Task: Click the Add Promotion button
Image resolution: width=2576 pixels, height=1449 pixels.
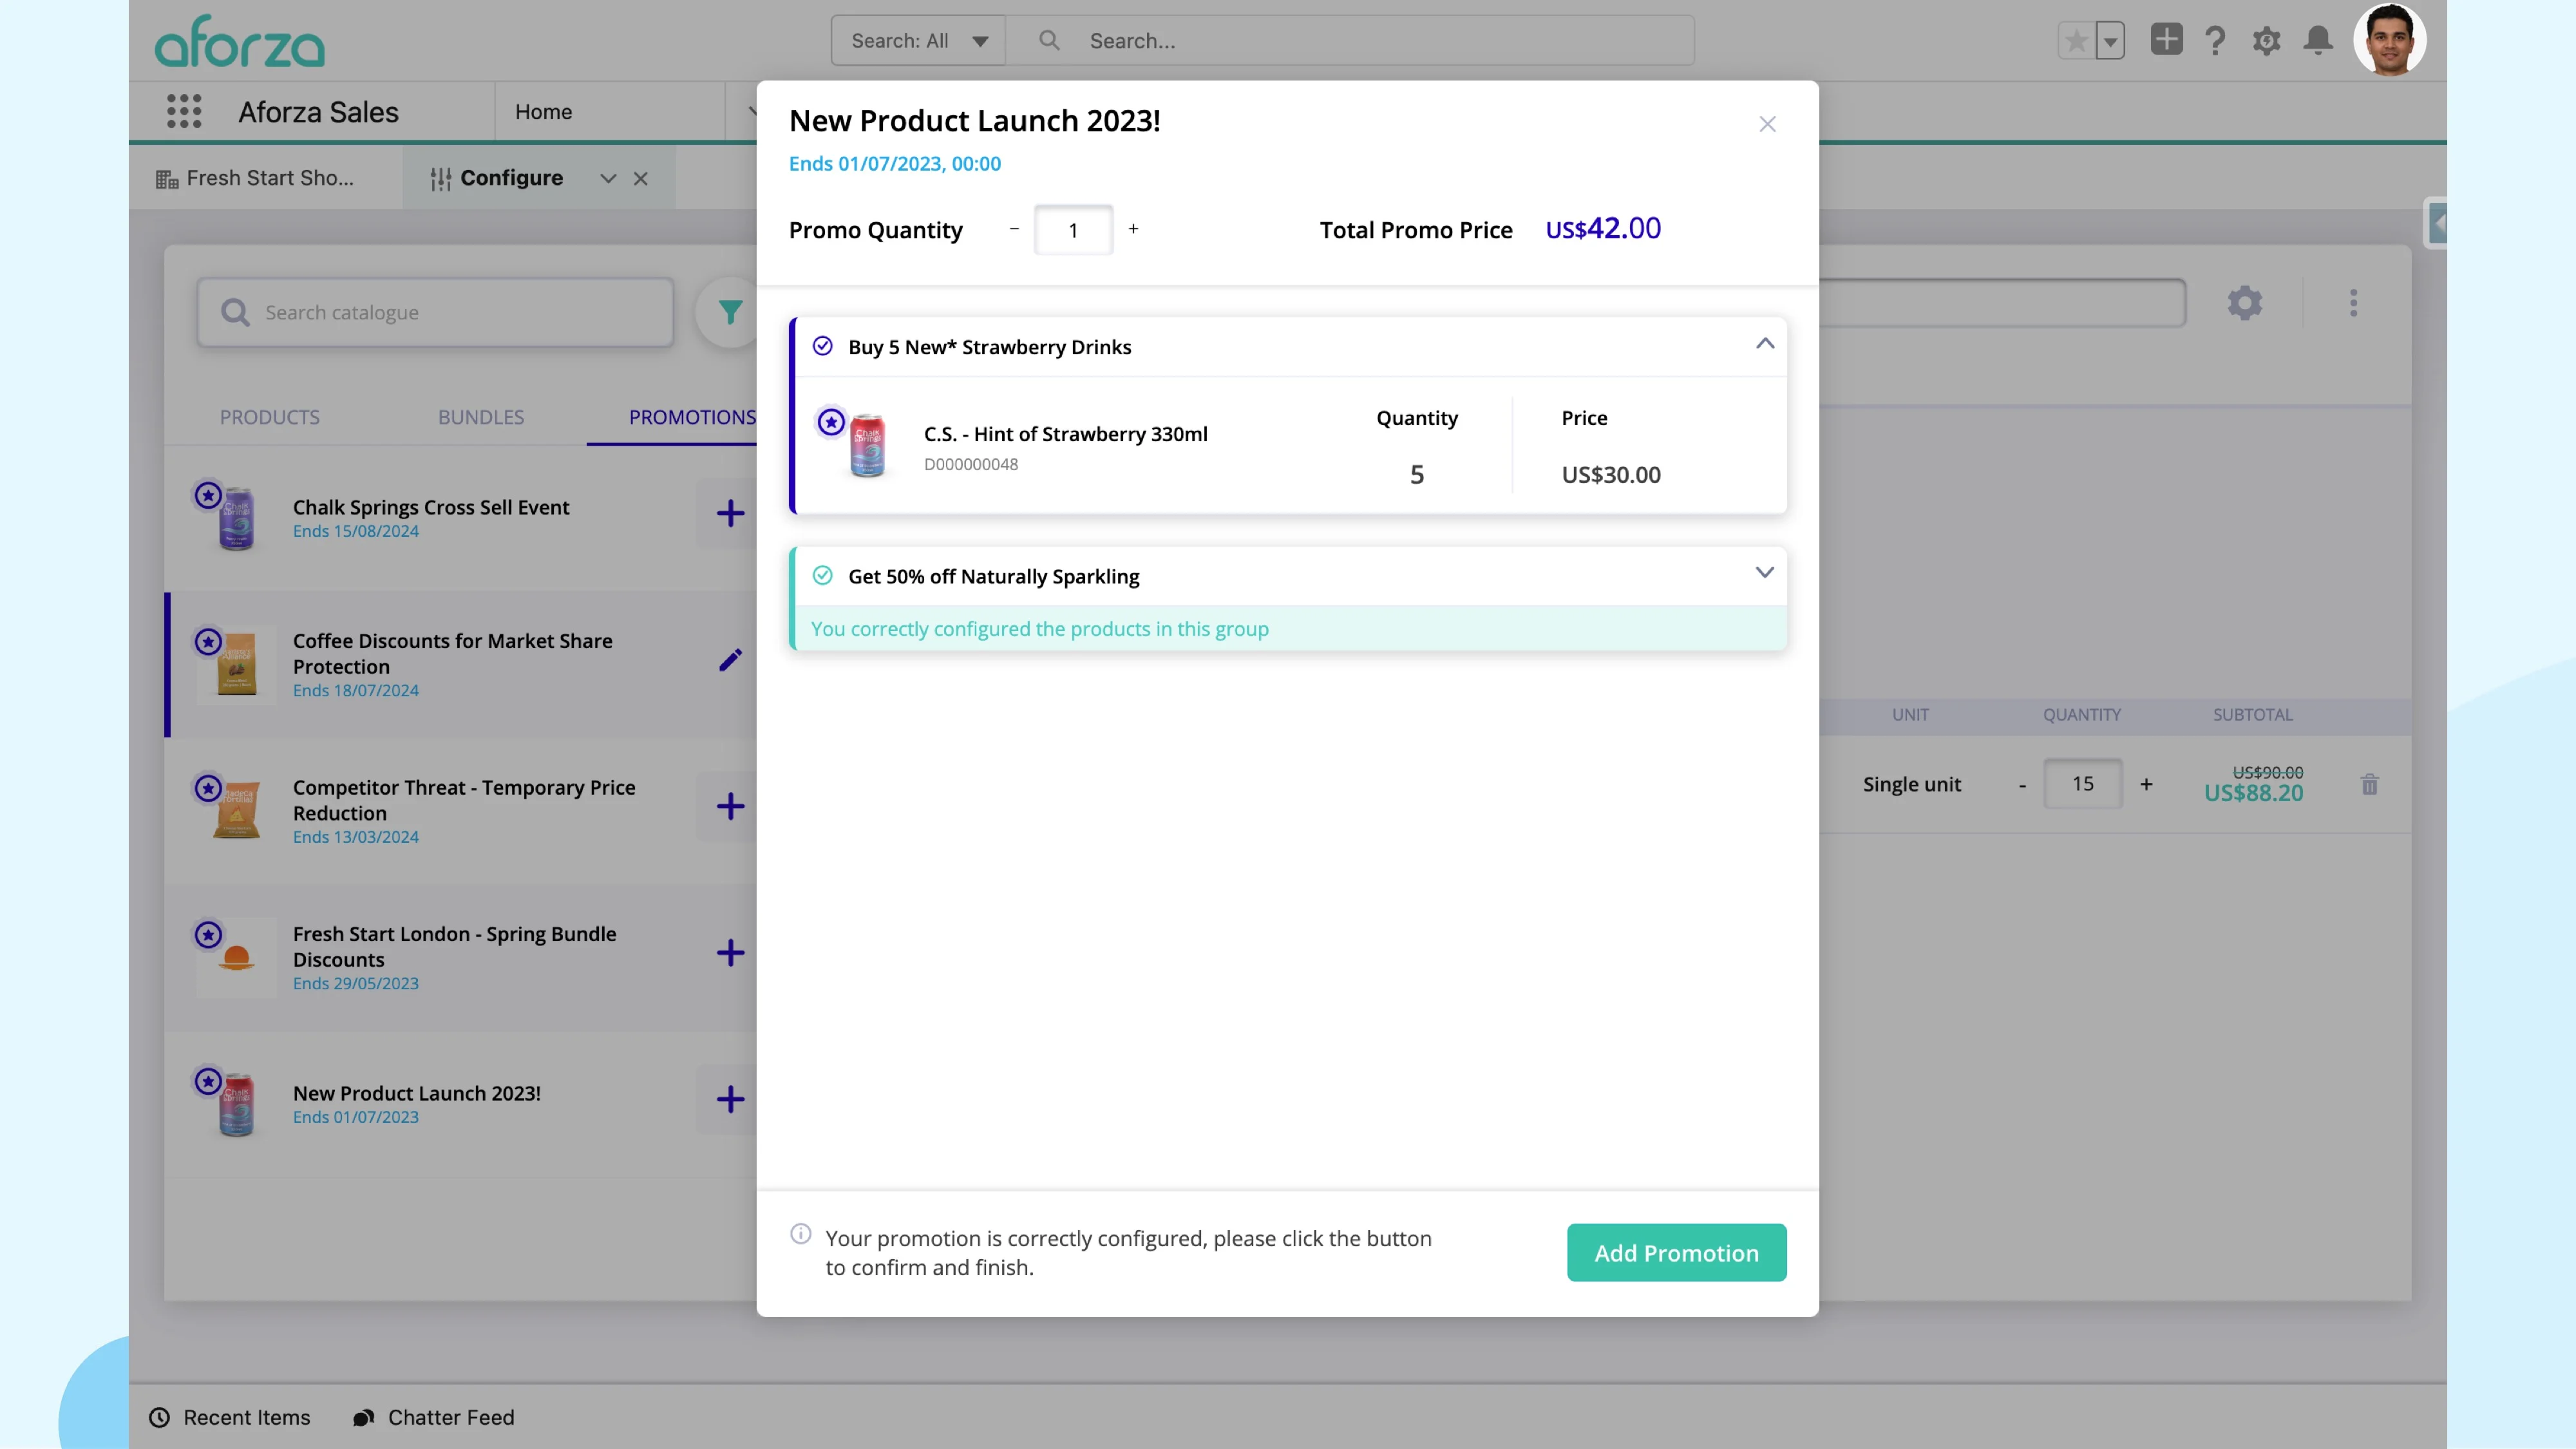Action: (1676, 1253)
